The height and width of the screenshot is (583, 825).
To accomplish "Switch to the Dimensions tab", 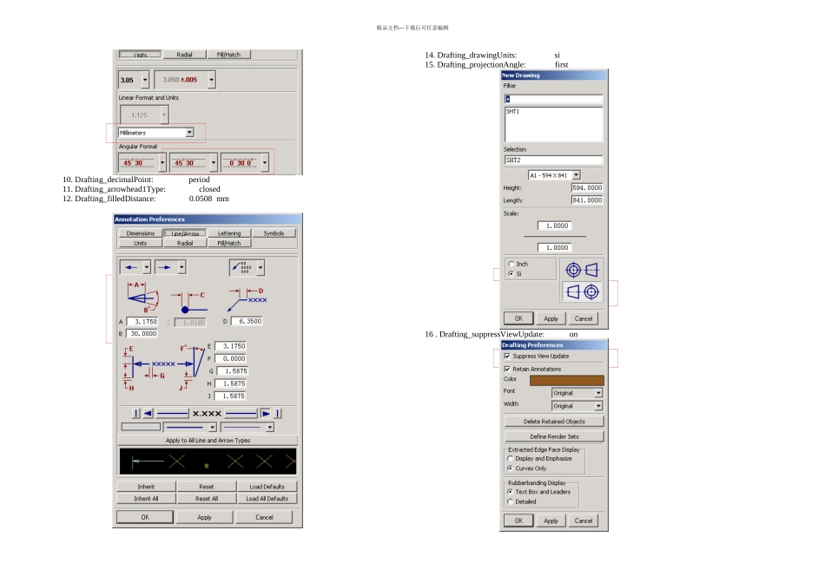I will pyautogui.click(x=140, y=233).
